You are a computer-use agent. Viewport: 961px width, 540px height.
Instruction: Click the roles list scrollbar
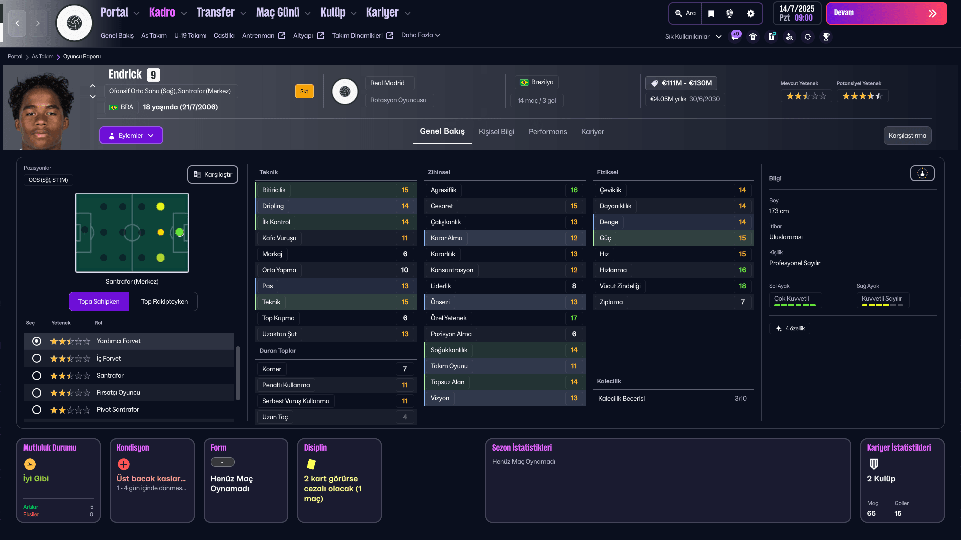238,373
